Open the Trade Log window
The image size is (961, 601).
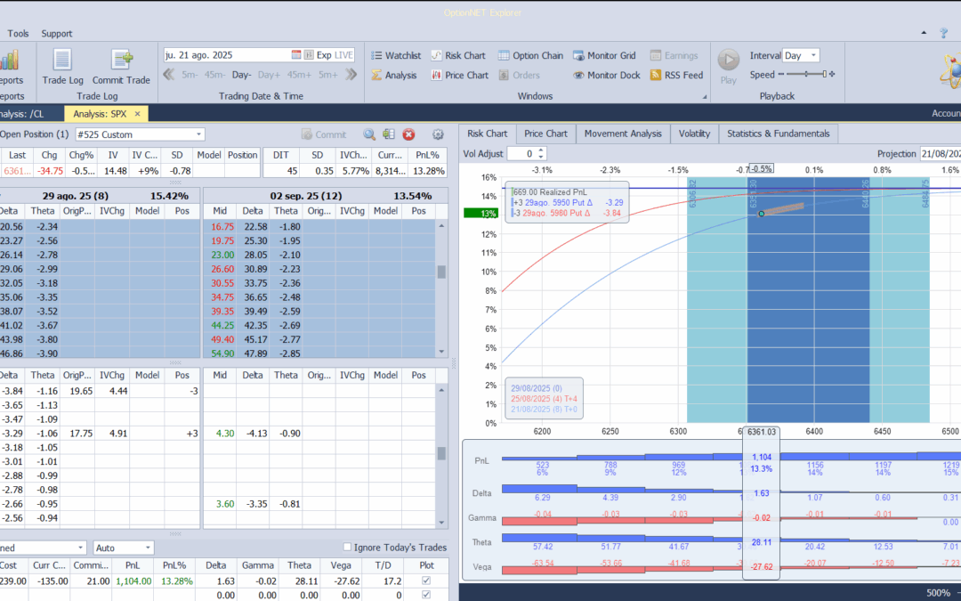tap(62, 66)
